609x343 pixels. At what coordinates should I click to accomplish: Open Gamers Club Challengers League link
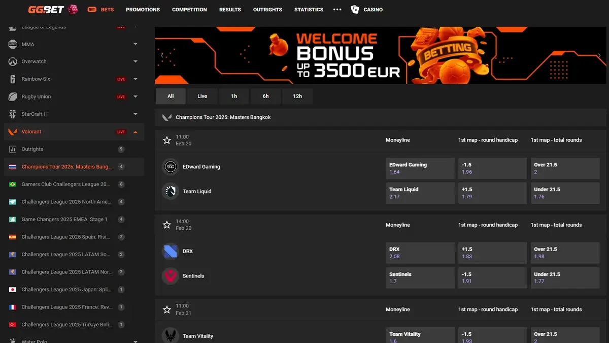click(x=65, y=184)
